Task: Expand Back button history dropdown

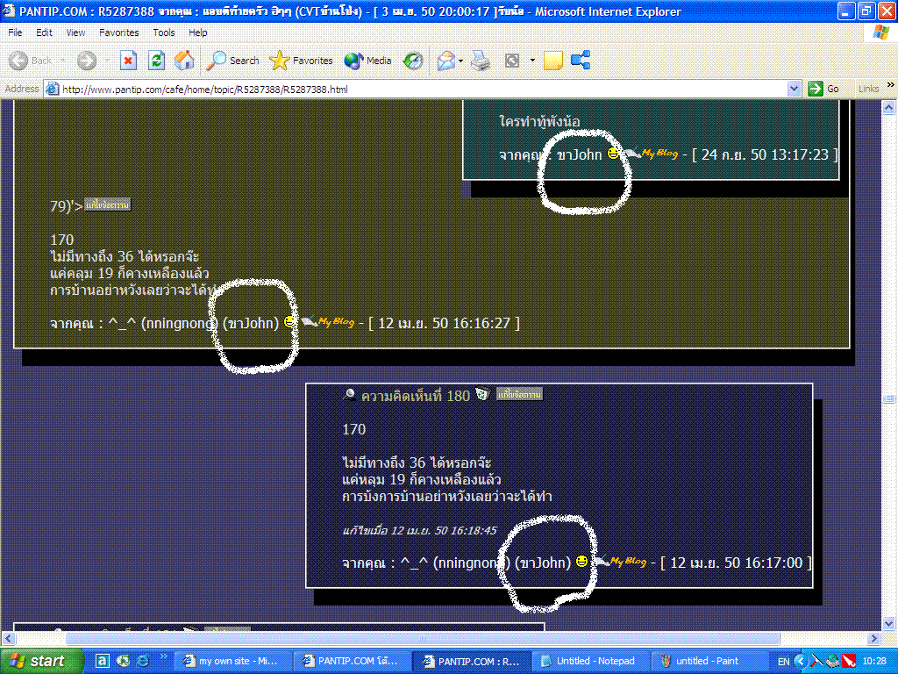Action: coord(62,61)
